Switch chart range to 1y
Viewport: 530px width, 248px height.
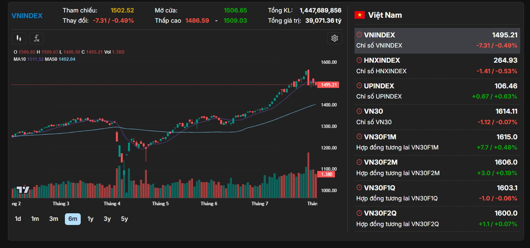[x=91, y=219]
